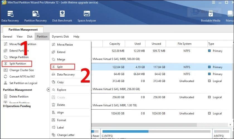234x139 pixels.
Task: Click the J:(NTFS) partition block
Action: tap(222, 133)
